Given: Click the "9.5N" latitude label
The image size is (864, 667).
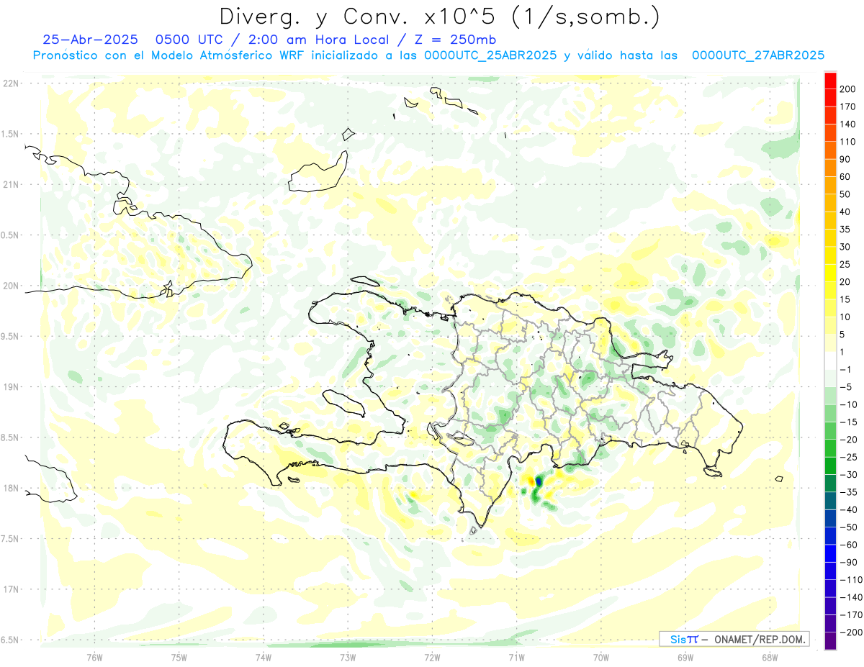Looking at the screenshot, I should pos(11,337).
